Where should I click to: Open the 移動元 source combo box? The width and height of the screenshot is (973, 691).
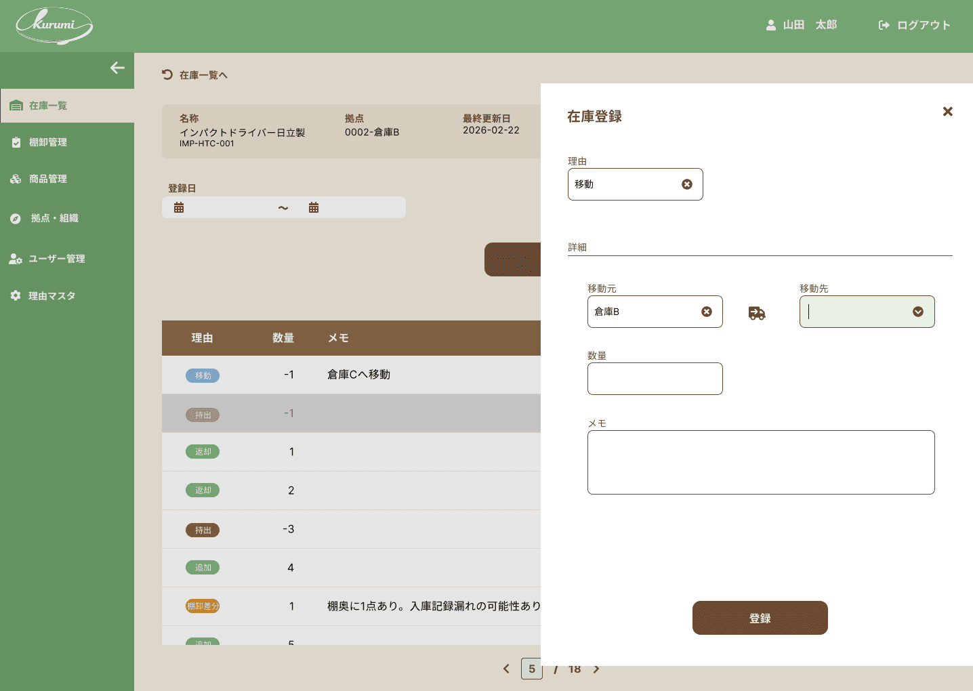point(655,312)
